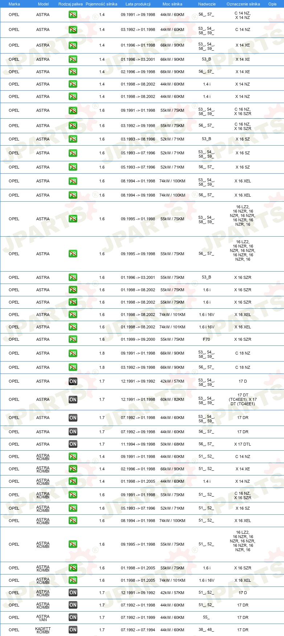The image size is (284, 636).
Task: Click the 07.1992 -> 07.1994 production years
Action: [138, 630]
